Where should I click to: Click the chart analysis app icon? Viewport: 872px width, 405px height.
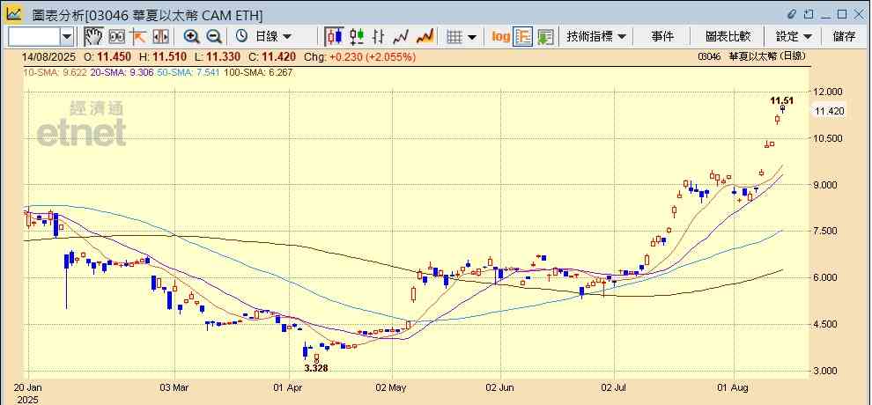pos(14,14)
